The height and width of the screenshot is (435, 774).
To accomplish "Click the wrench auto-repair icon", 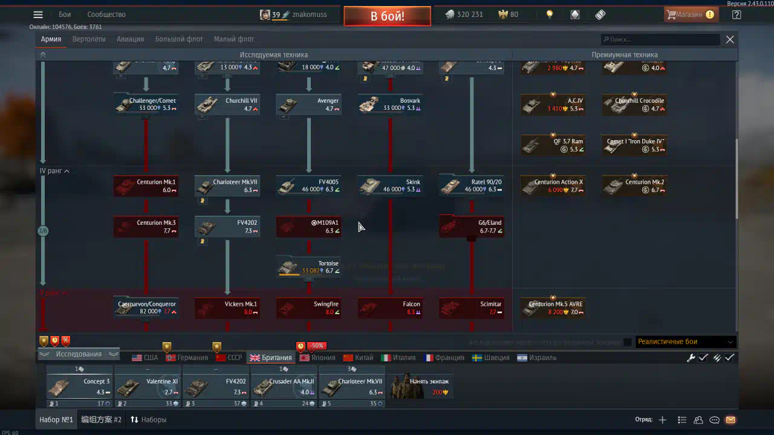I will tap(691, 358).
